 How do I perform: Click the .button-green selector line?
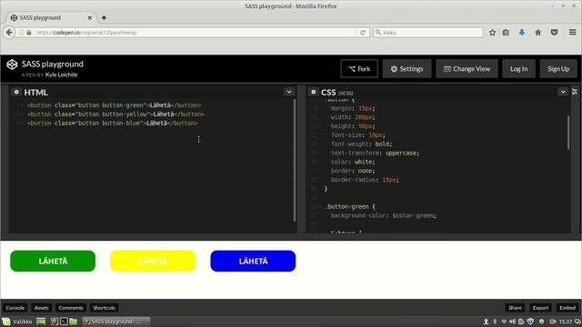(x=350, y=206)
